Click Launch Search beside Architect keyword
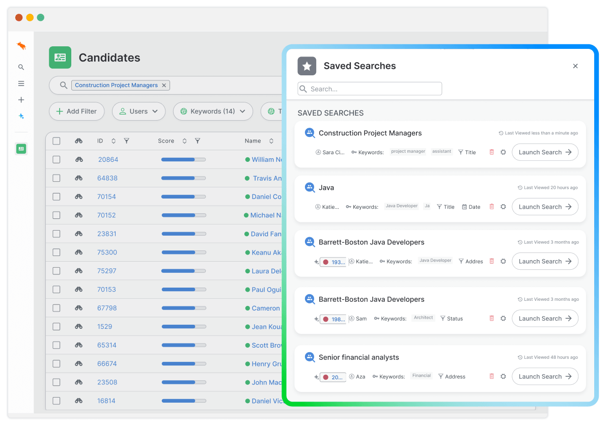Screen dimensions: 611x423 [545, 318]
